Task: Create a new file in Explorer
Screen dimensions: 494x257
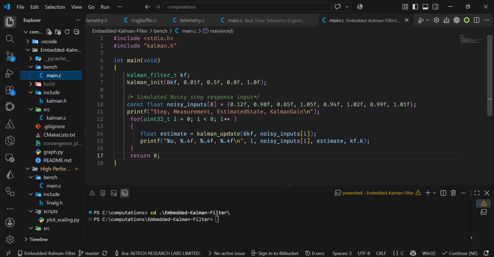Action: tap(49, 32)
